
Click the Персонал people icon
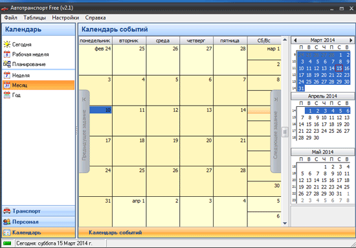click(7, 221)
